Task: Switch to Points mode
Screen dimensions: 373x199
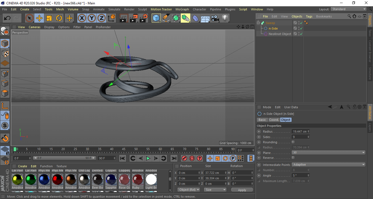Action: point(5,73)
